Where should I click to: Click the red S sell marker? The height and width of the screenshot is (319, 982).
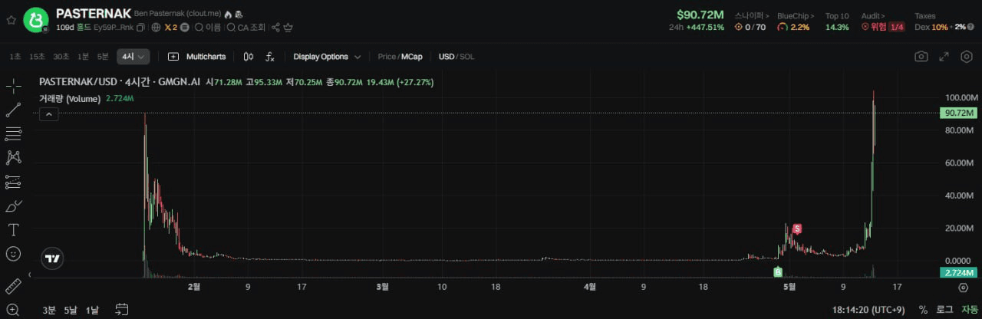click(797, 229)
